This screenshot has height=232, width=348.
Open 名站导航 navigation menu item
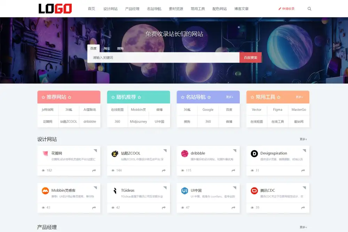(154, 9)
